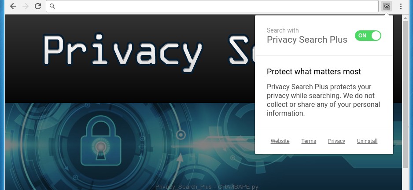Screen dimensions: 413x190
Task: Turn off the Privacy Search Plus ON switch
Action: pyautogui.click(x=368, y=36)
